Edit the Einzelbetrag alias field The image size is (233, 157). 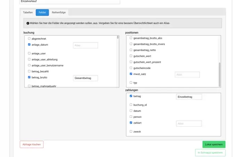[x=189, y=97]
